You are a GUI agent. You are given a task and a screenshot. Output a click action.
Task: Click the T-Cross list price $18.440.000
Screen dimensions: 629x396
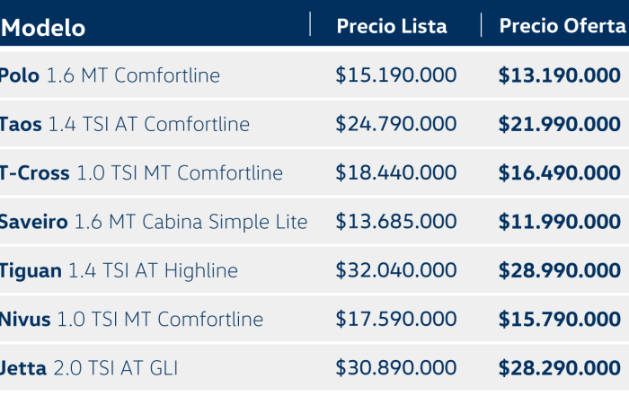pyautogui.click(x=396, y=172)
